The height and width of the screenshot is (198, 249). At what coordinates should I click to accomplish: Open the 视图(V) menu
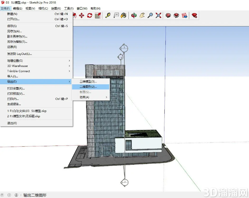[x=30, y=9]
